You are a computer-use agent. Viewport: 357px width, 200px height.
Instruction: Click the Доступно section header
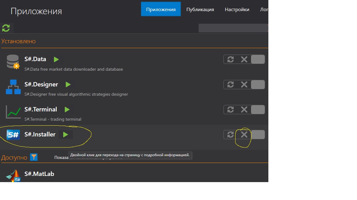(x=14, y=157)
